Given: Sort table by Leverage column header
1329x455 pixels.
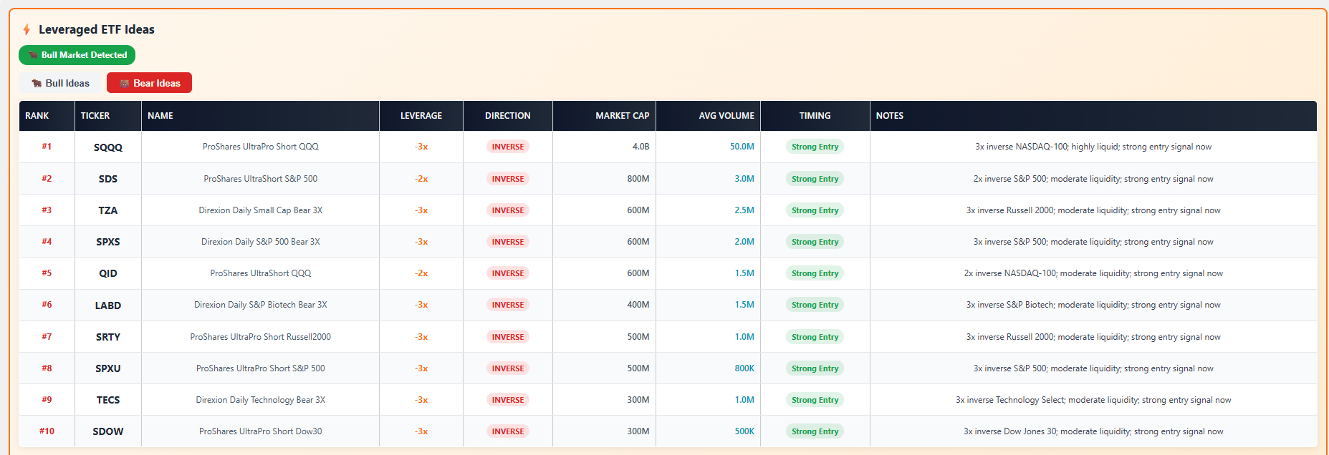Looking at the screenshot, I should click(x=421, y=116).
